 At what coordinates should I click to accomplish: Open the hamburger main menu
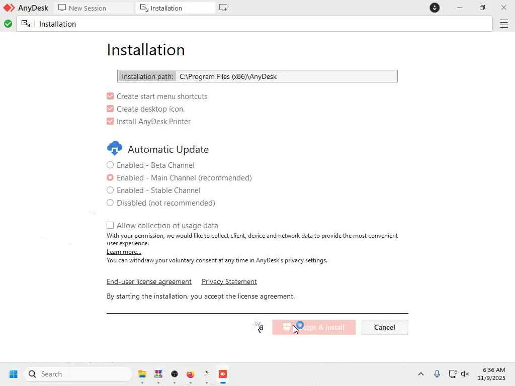[x=504, y=24]
